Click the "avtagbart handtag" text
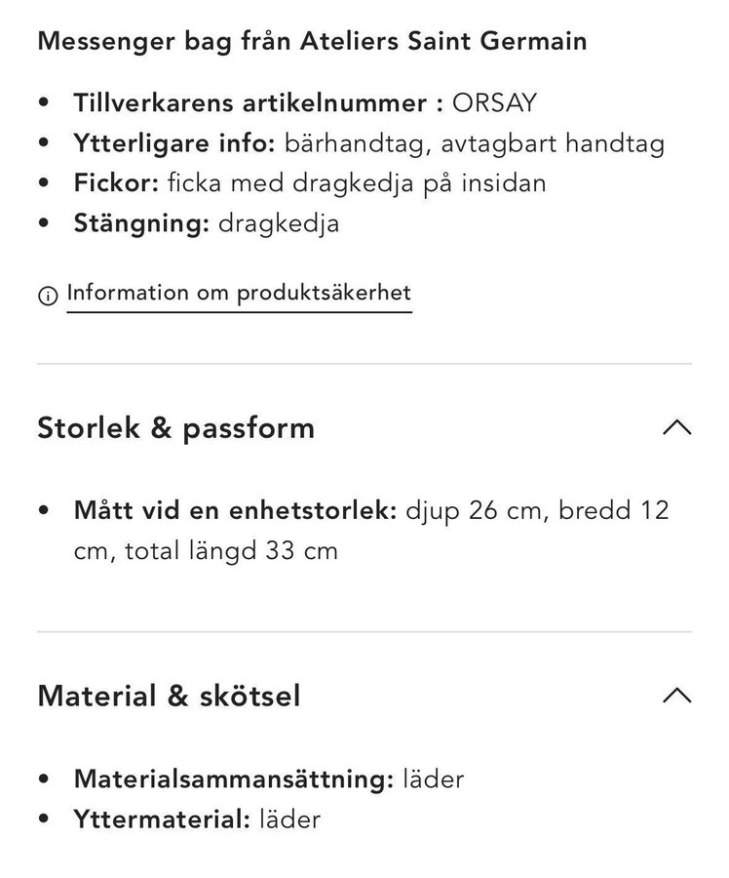Viewport: 729px width, 878px height. (x=553, y=142)
